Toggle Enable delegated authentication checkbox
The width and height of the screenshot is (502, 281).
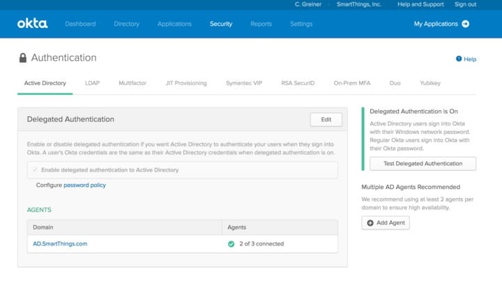pos(36,170)
